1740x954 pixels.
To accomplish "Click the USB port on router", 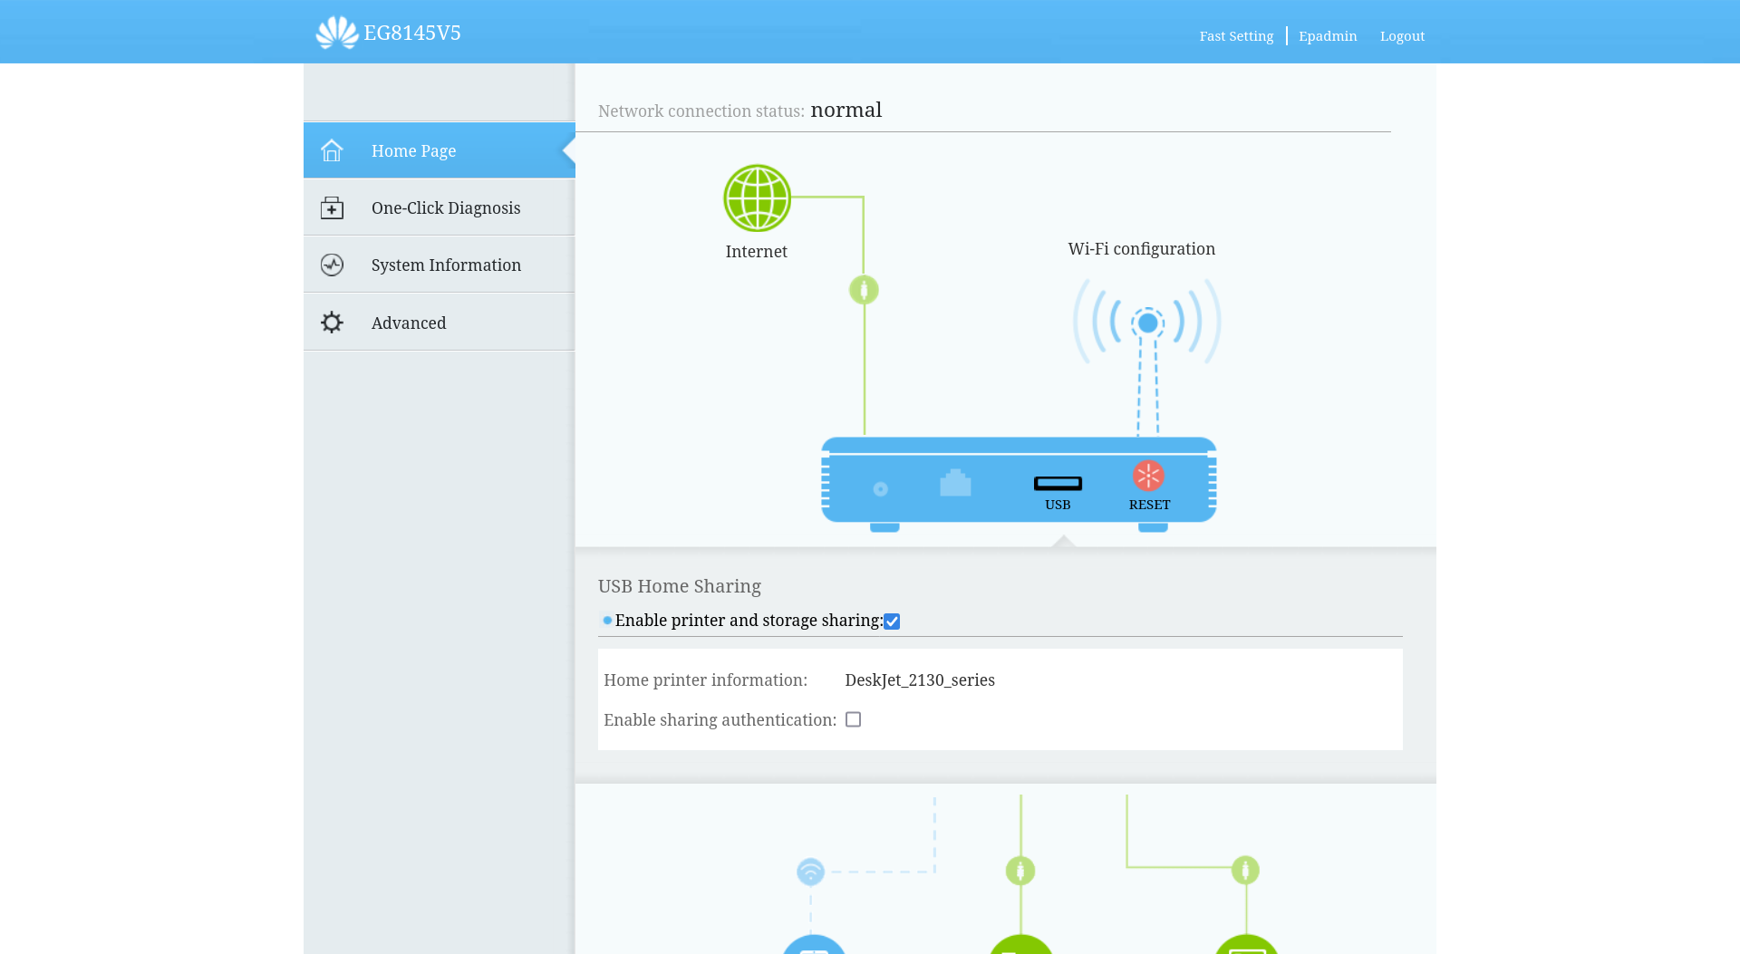I will click(1058, 483).
